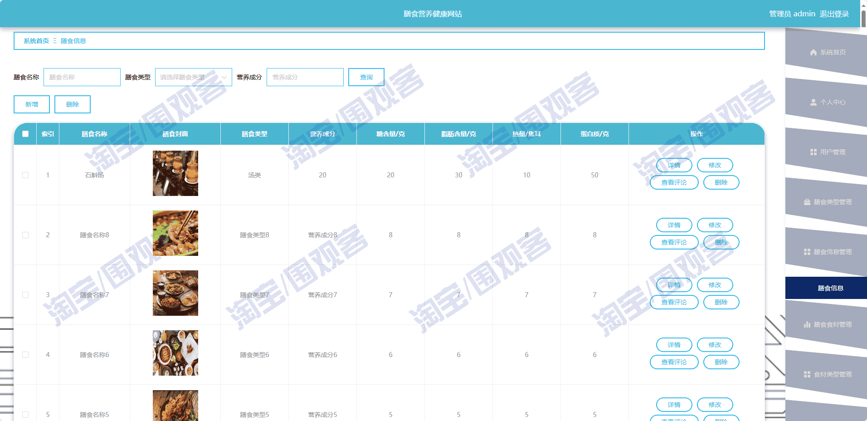Screen dimensions: 867x421
Task: Click 查看评论 for the 膳食名称7 row
Action: (x=674, y=302)
